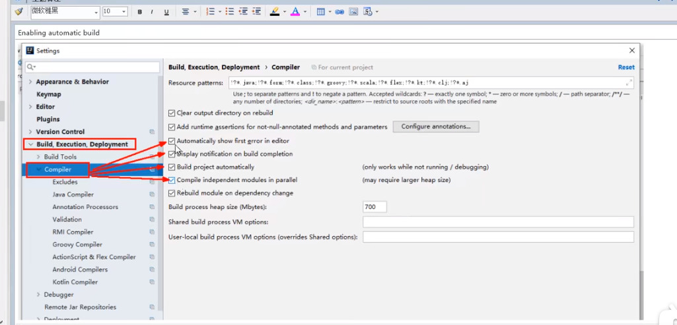Click the insert hyperlink chain icon
Image resolution: width=677 pixels, height=325 pixels.
pyautogui.click(x=339, y=12)
